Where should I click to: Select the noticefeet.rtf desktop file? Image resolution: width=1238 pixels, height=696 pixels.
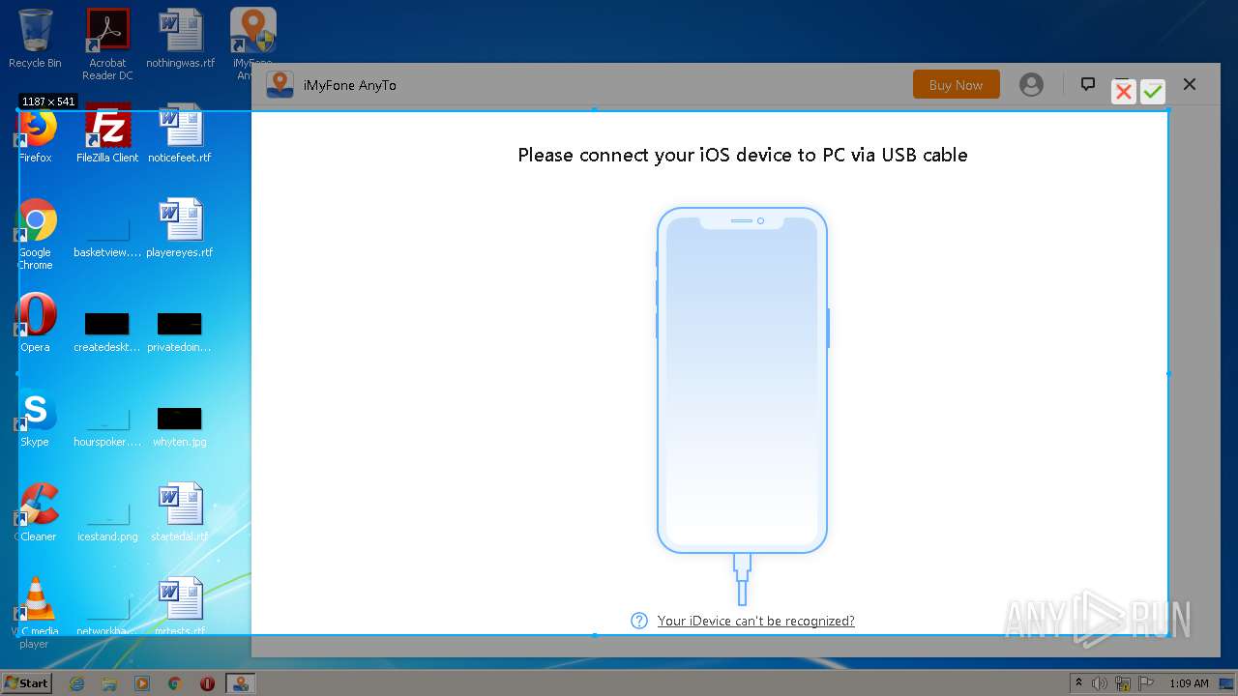tap(180, 133)
